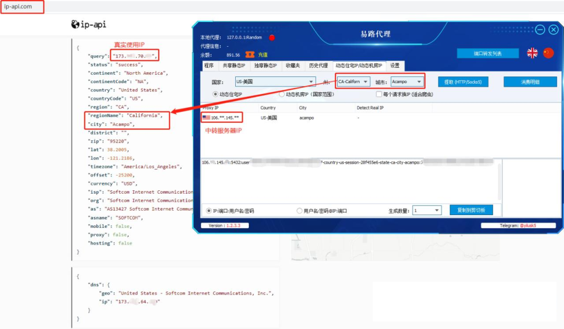Switch to the 程序 tab
This screenshot has width=564, height=329.
pyautogui.click(x=209, y=65)
